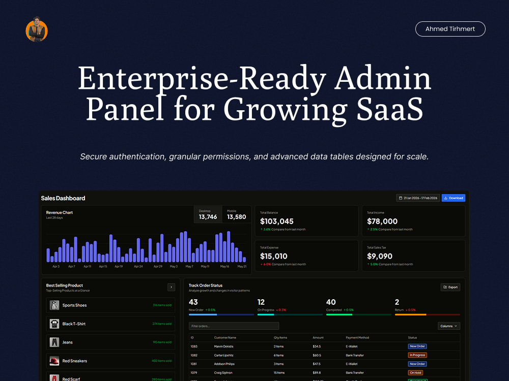Click the 43 New Order count
This screenshot has height=381, width=509.
pos(193,302)
